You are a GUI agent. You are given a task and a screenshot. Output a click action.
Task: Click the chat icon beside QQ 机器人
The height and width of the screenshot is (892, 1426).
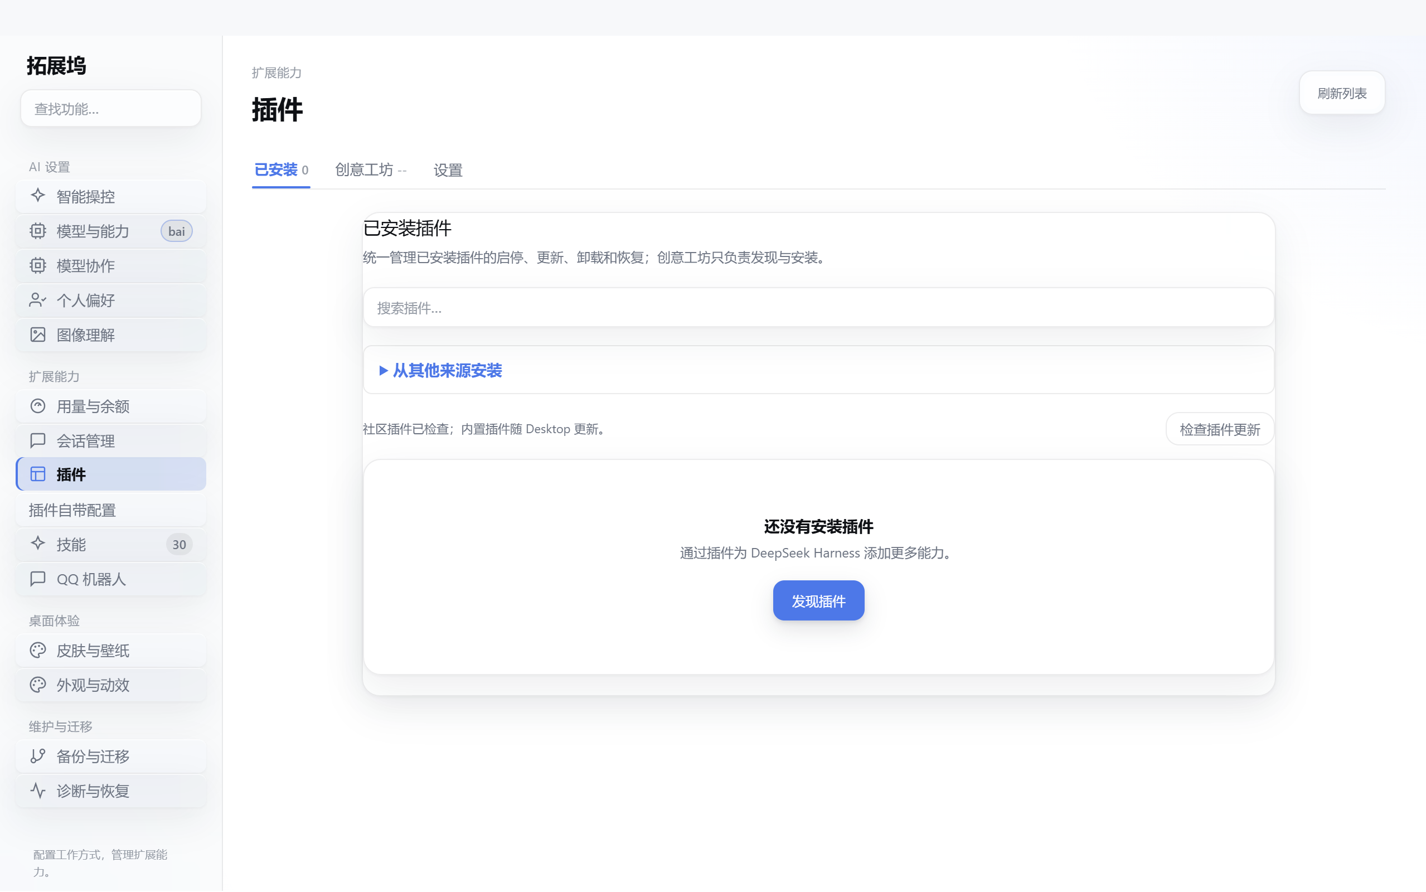tap(38, 579)
